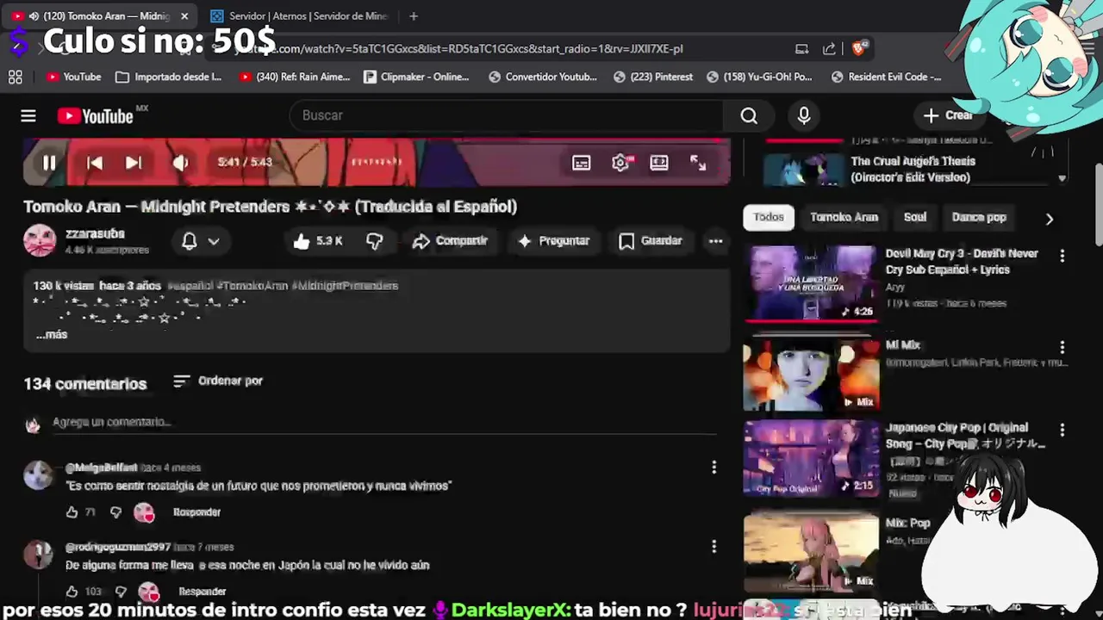Switch to Aternos Servidor browser tab
Viewport: 1103px width, 620px height.
299,16
